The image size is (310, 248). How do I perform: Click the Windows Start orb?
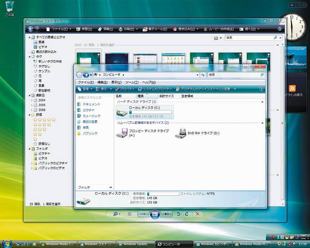[7, 244]
